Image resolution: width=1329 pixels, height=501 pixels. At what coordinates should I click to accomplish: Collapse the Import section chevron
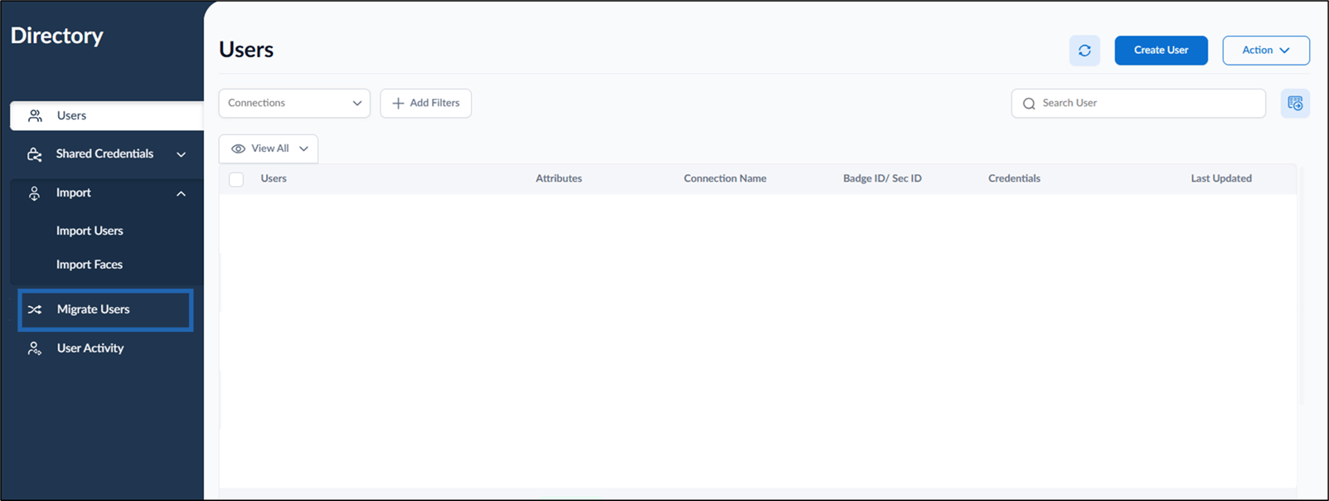point(181,193)
